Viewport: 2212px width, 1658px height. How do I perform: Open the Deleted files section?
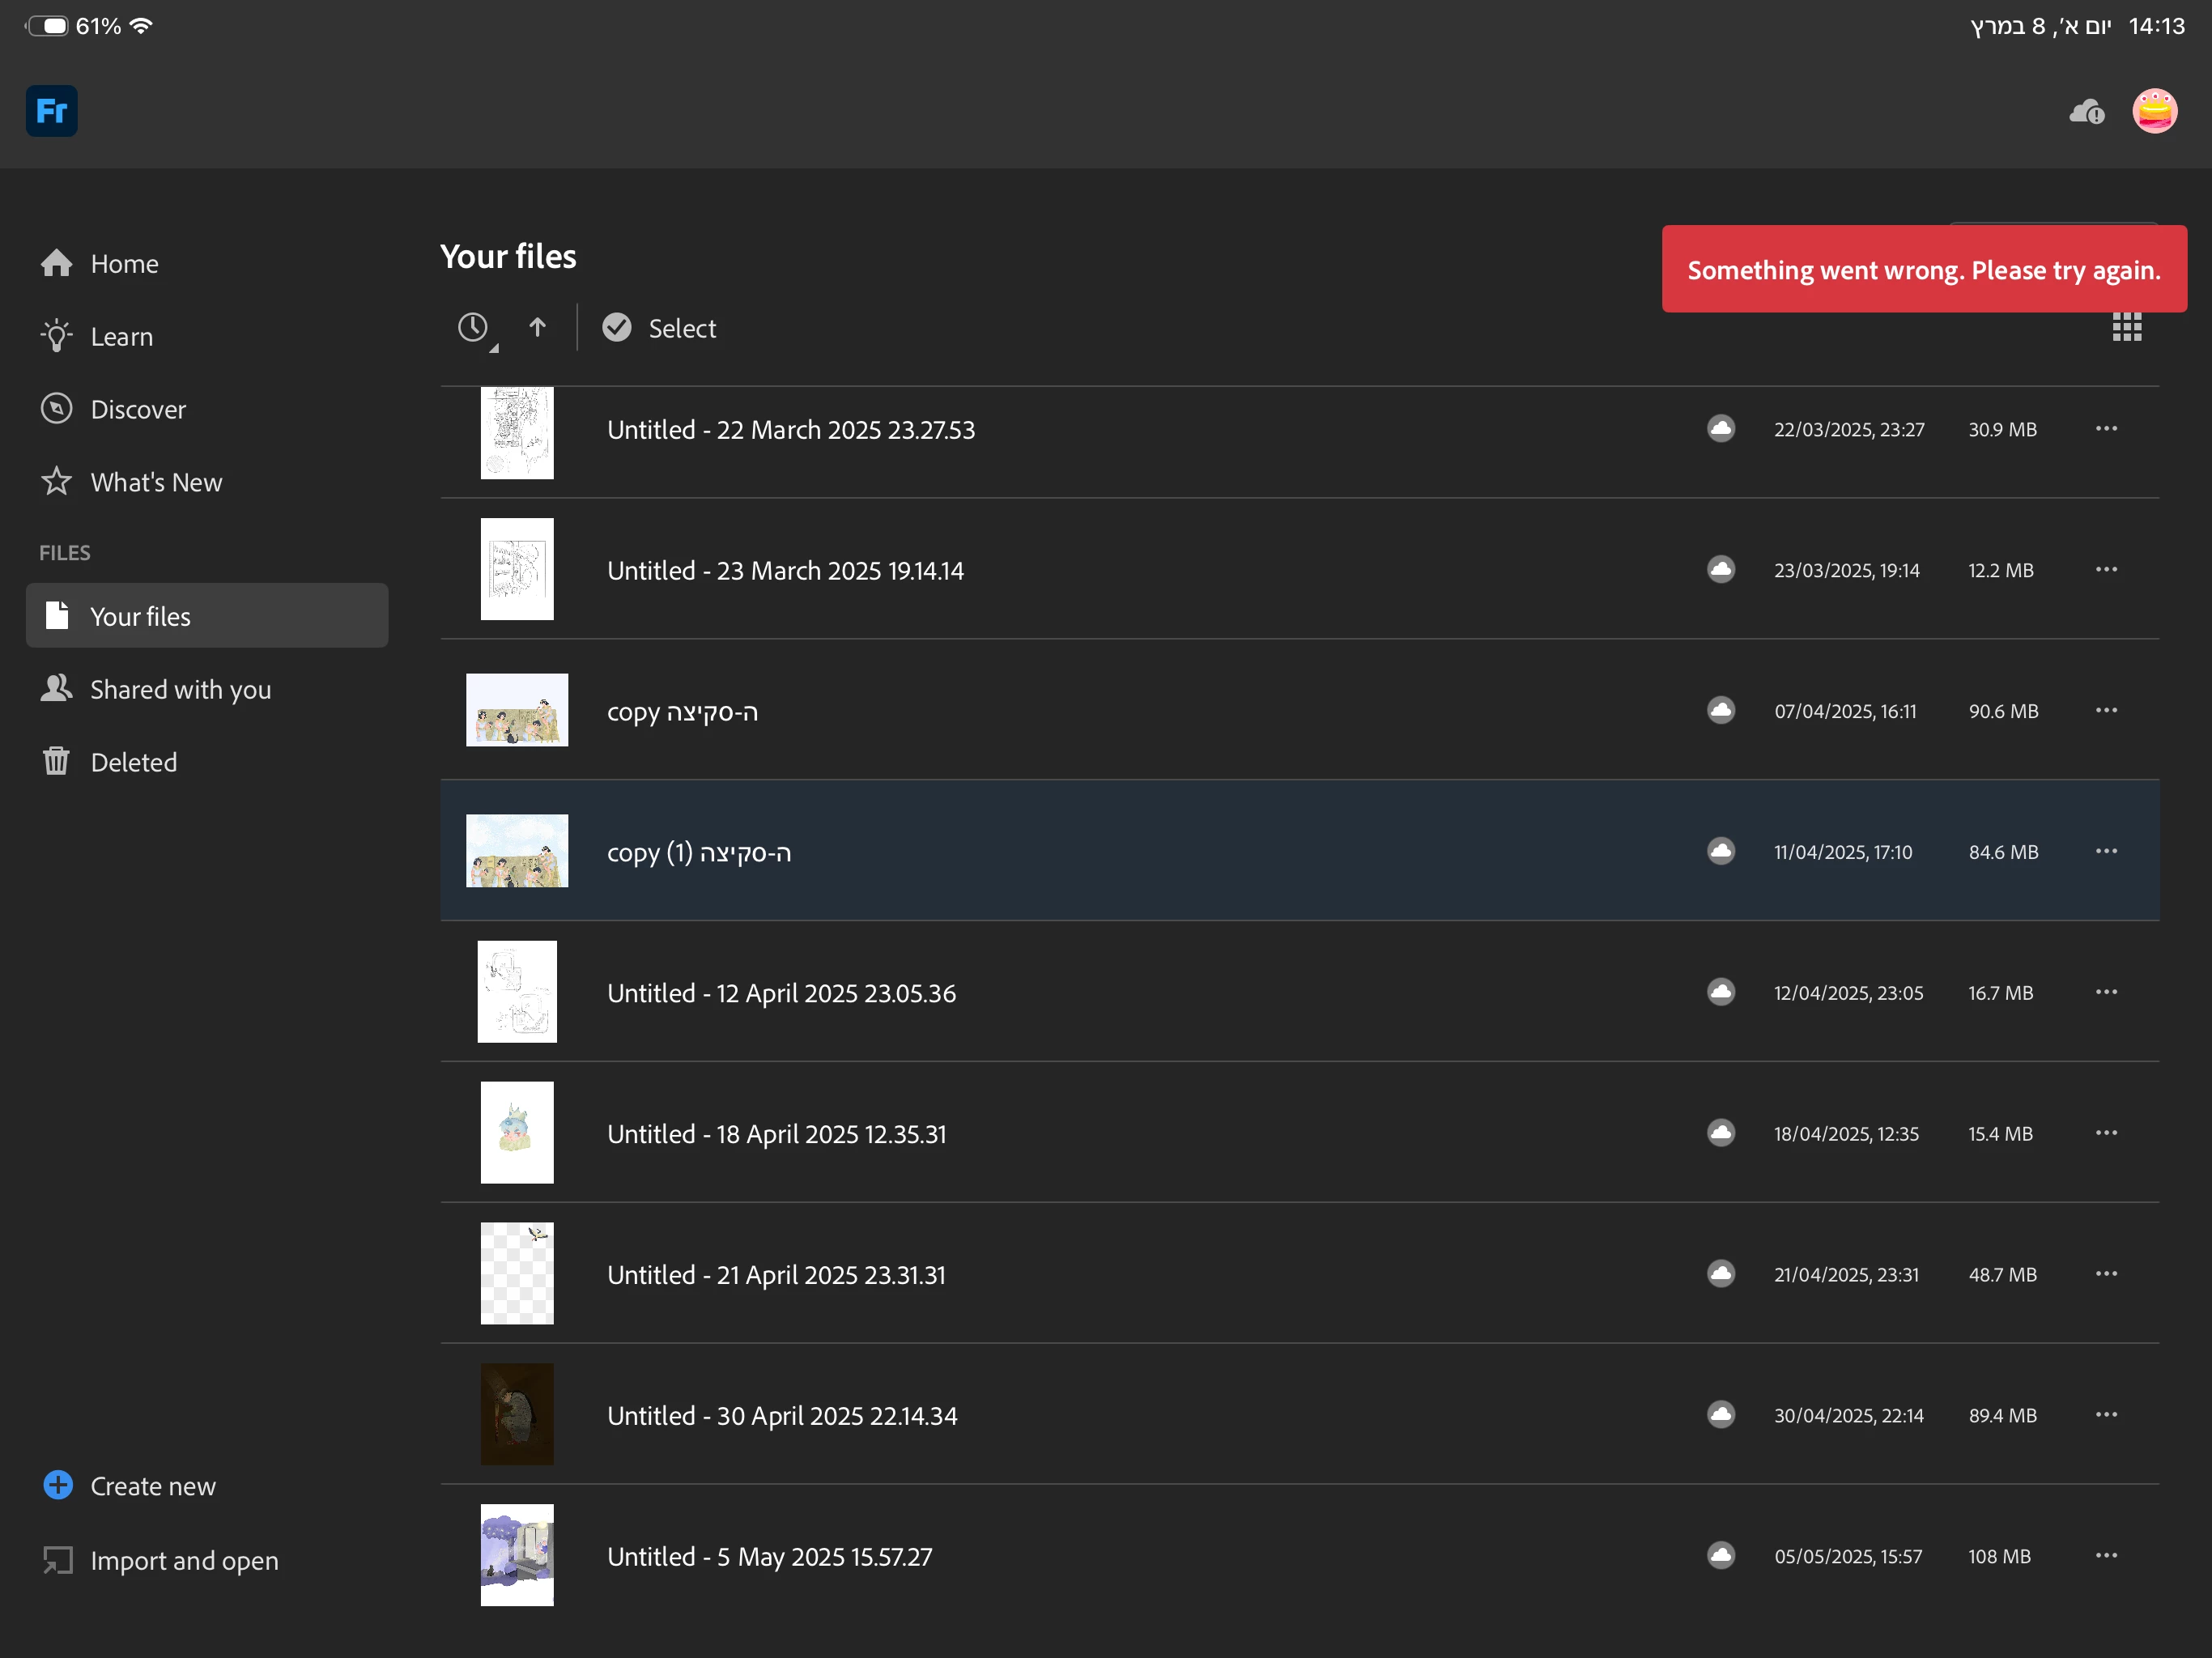click(x=133, y=762)
